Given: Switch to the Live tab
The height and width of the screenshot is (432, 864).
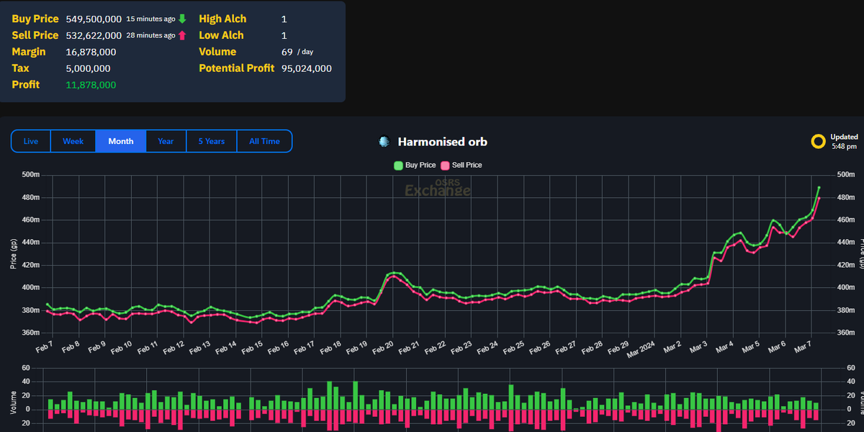Looking at the screenshot, I should [x=30, y=141].
